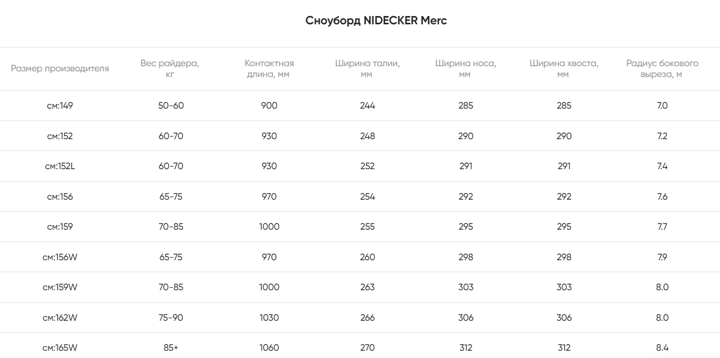This screenshot has height=358, width=720.
Task: Click the title Сноуборд NIDECKER Merc
Action: [376, 21]
